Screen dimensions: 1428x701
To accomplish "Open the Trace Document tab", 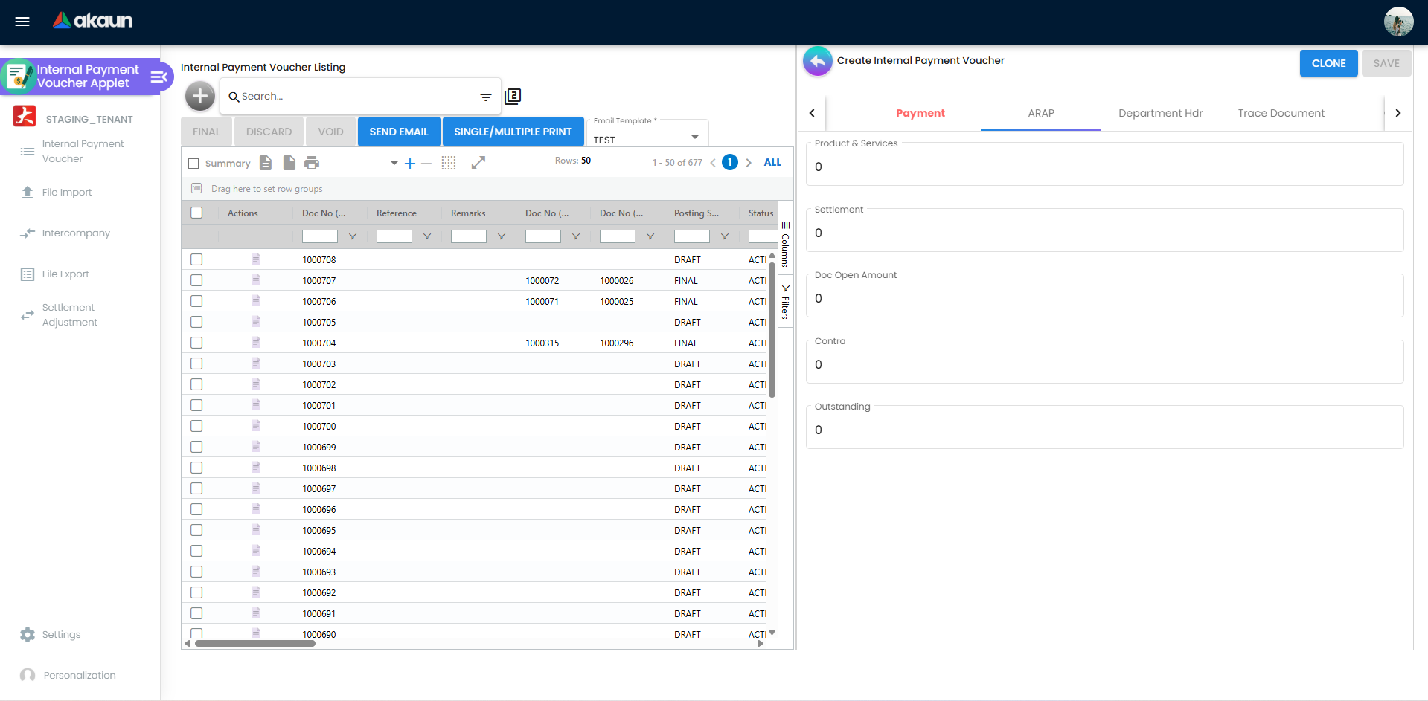I will (x=1281, y=113).
